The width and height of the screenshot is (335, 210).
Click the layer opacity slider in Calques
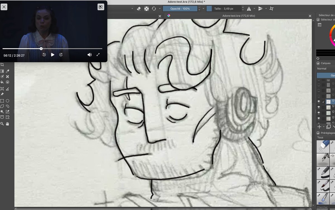326,75
